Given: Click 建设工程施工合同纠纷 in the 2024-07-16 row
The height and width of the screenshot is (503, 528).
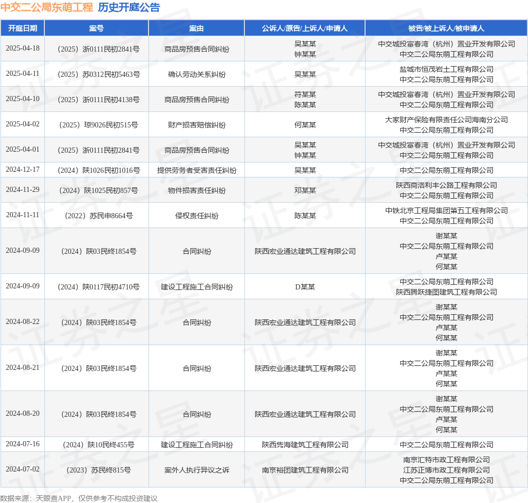Looking at the screenshot, I should pos(196,445).
